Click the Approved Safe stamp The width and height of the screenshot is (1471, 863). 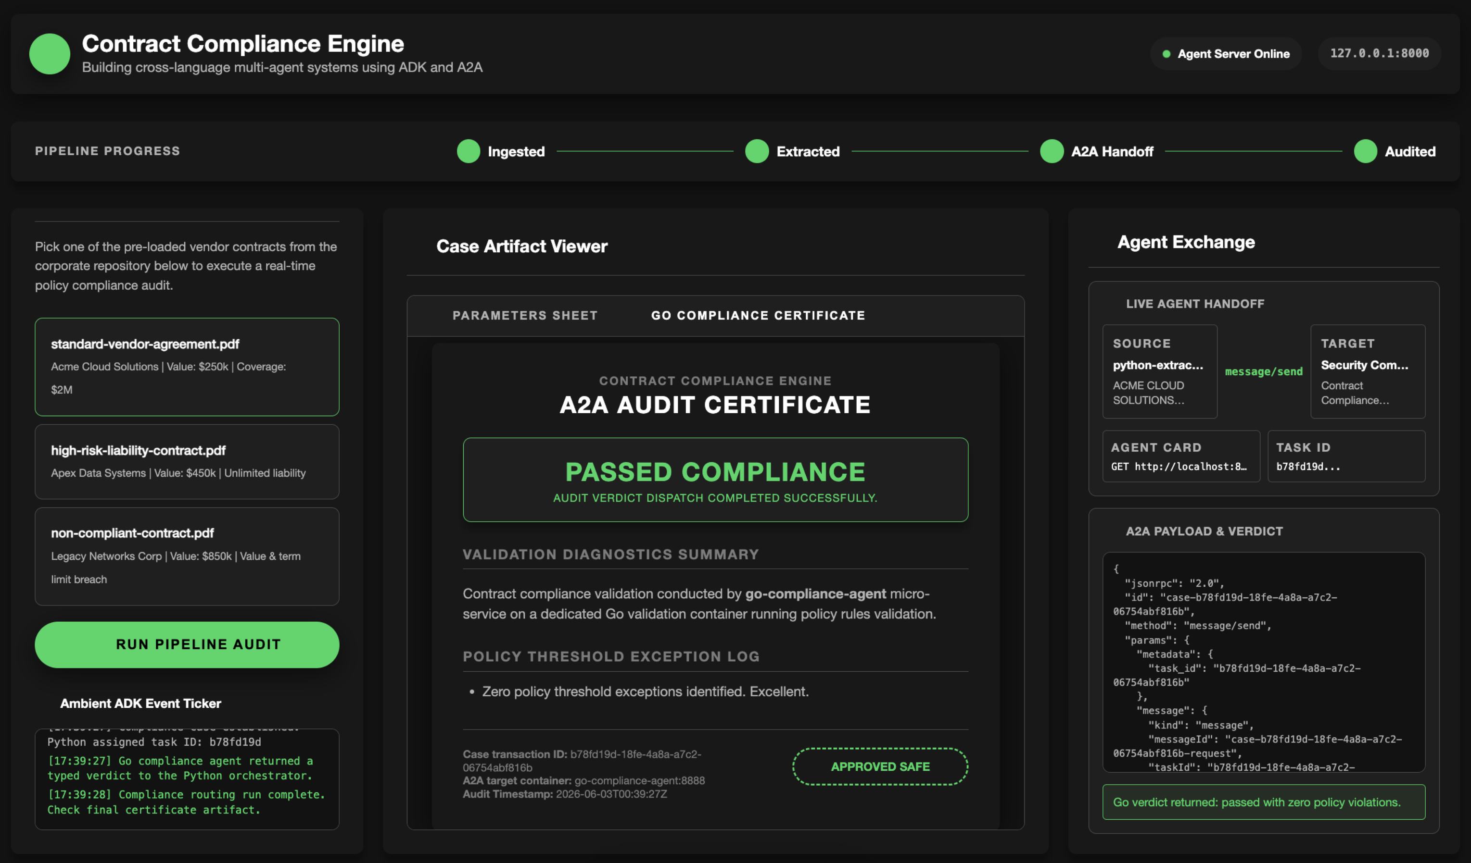tap(880, 766)
